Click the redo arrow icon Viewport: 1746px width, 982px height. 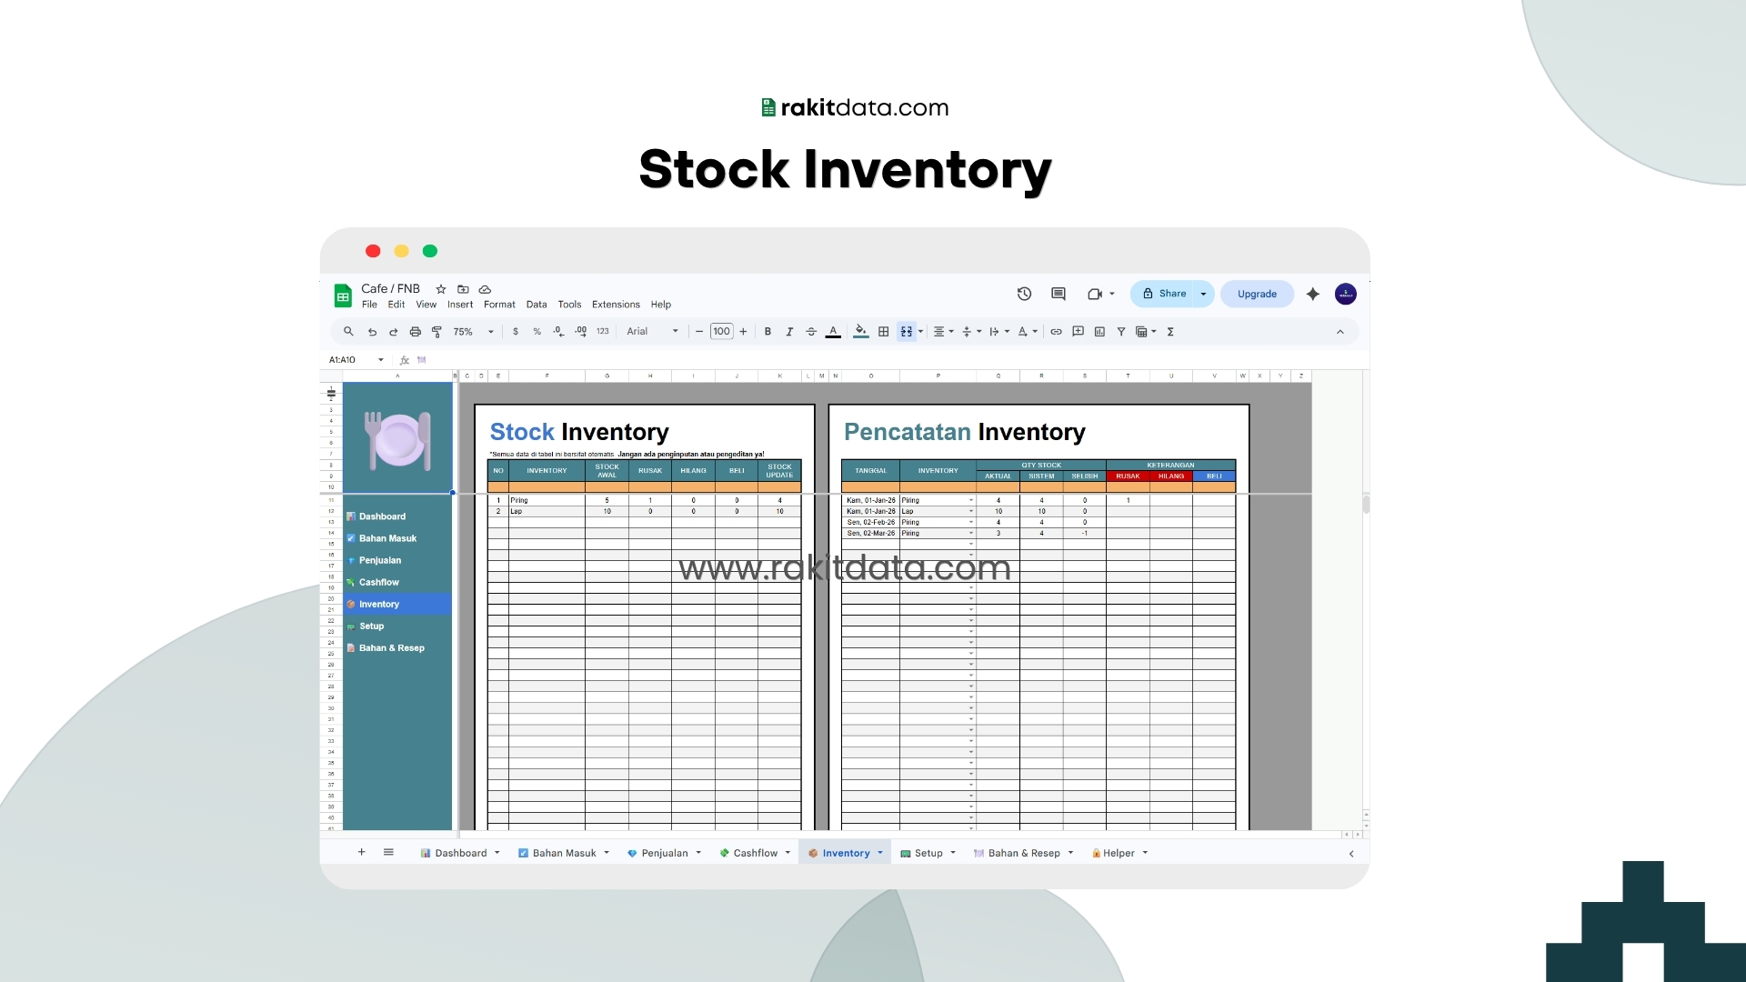(x=393, y=332)
